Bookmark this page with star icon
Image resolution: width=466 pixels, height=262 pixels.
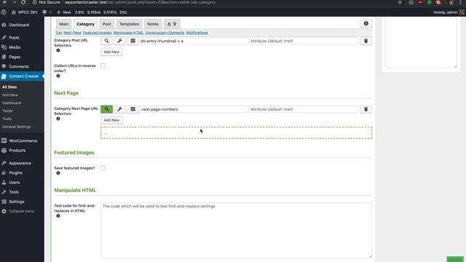400,2
